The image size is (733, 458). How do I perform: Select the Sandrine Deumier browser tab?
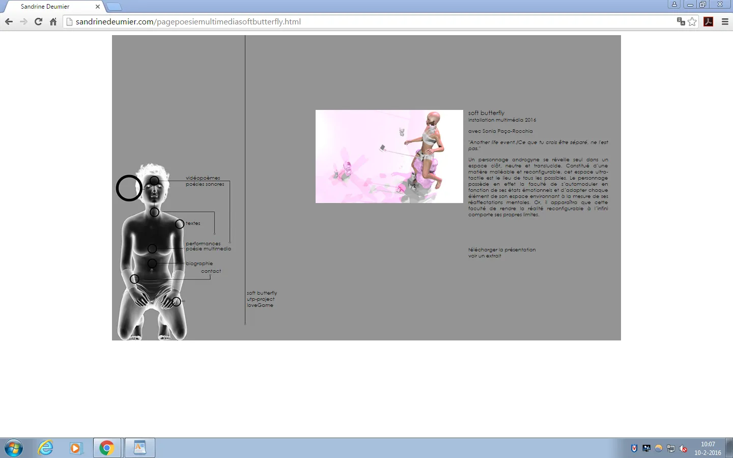(x=53, y=7)
